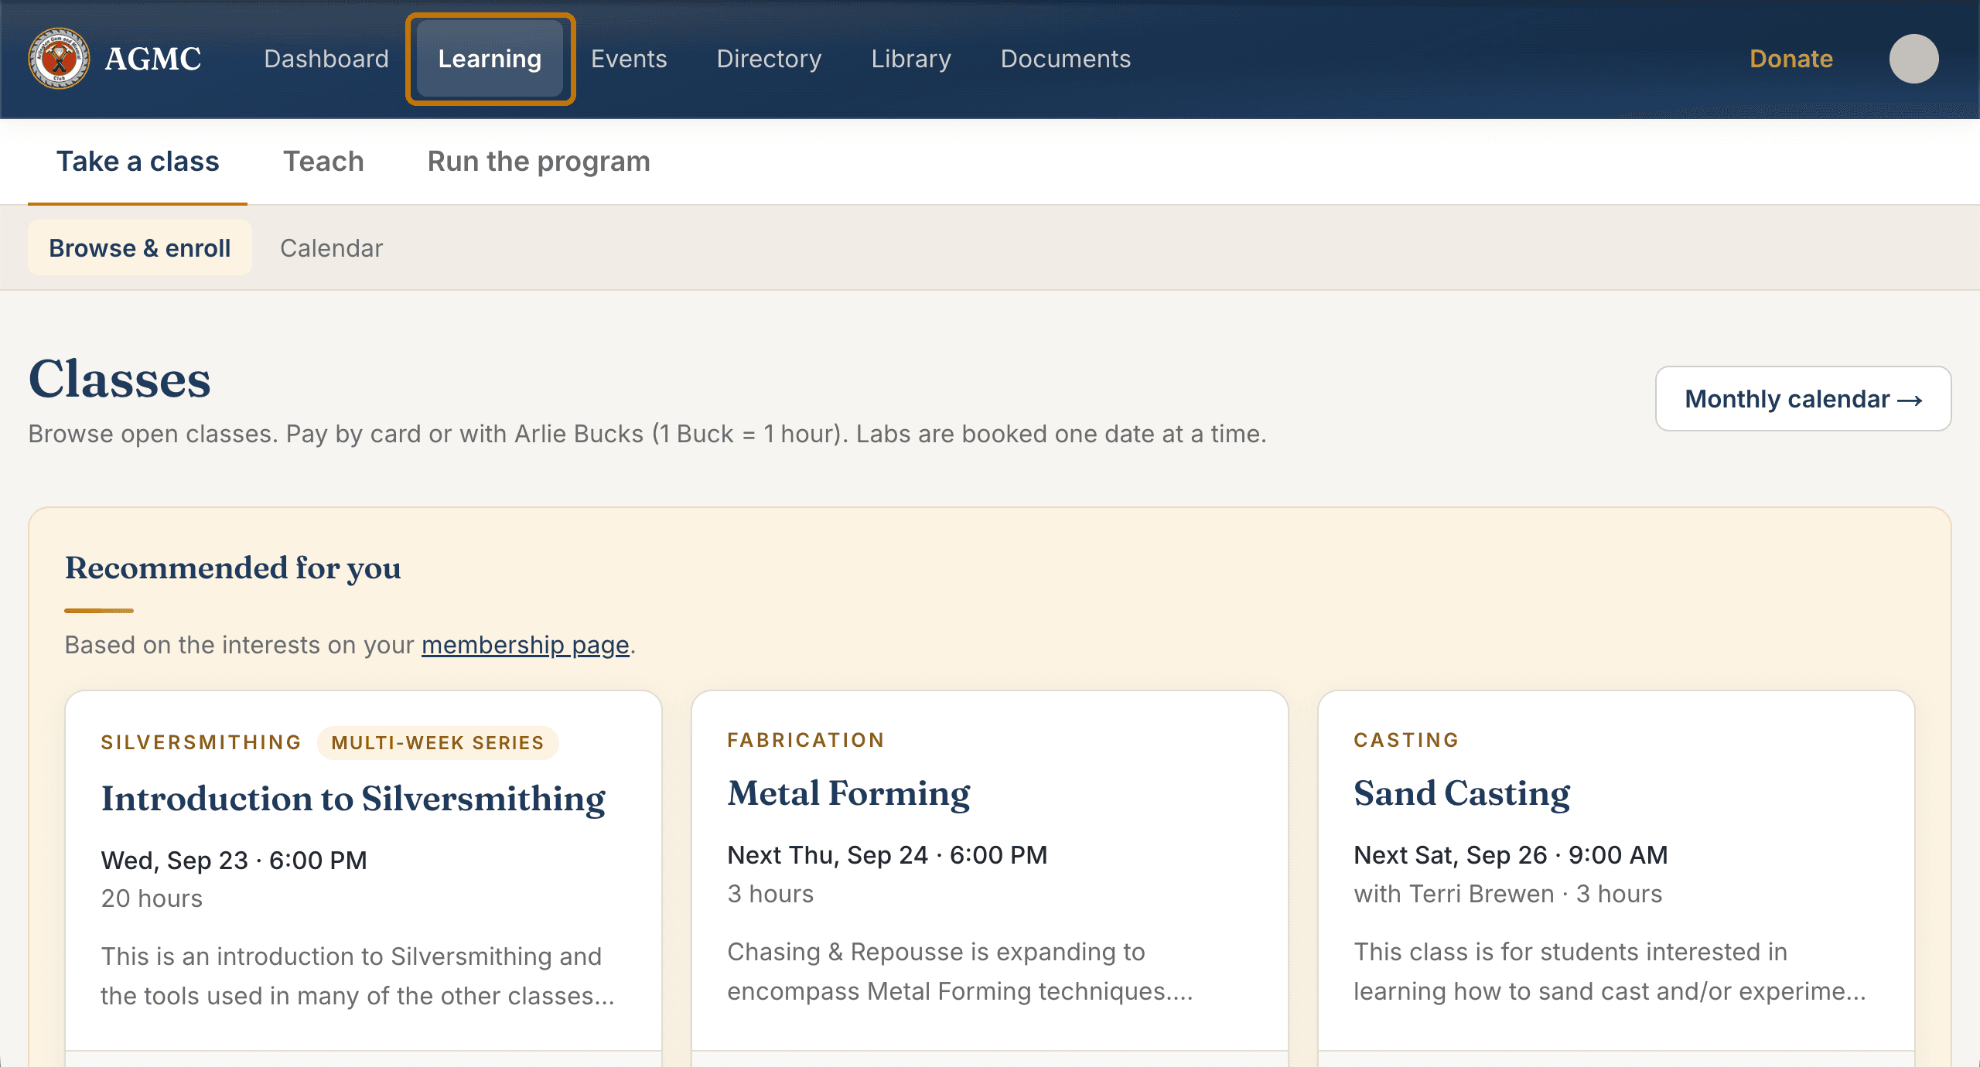Screen dimensions: 1980x1067
Task: Click the Wed, Sep 23 · 6:00 PM date
Action: click(234, 861)
